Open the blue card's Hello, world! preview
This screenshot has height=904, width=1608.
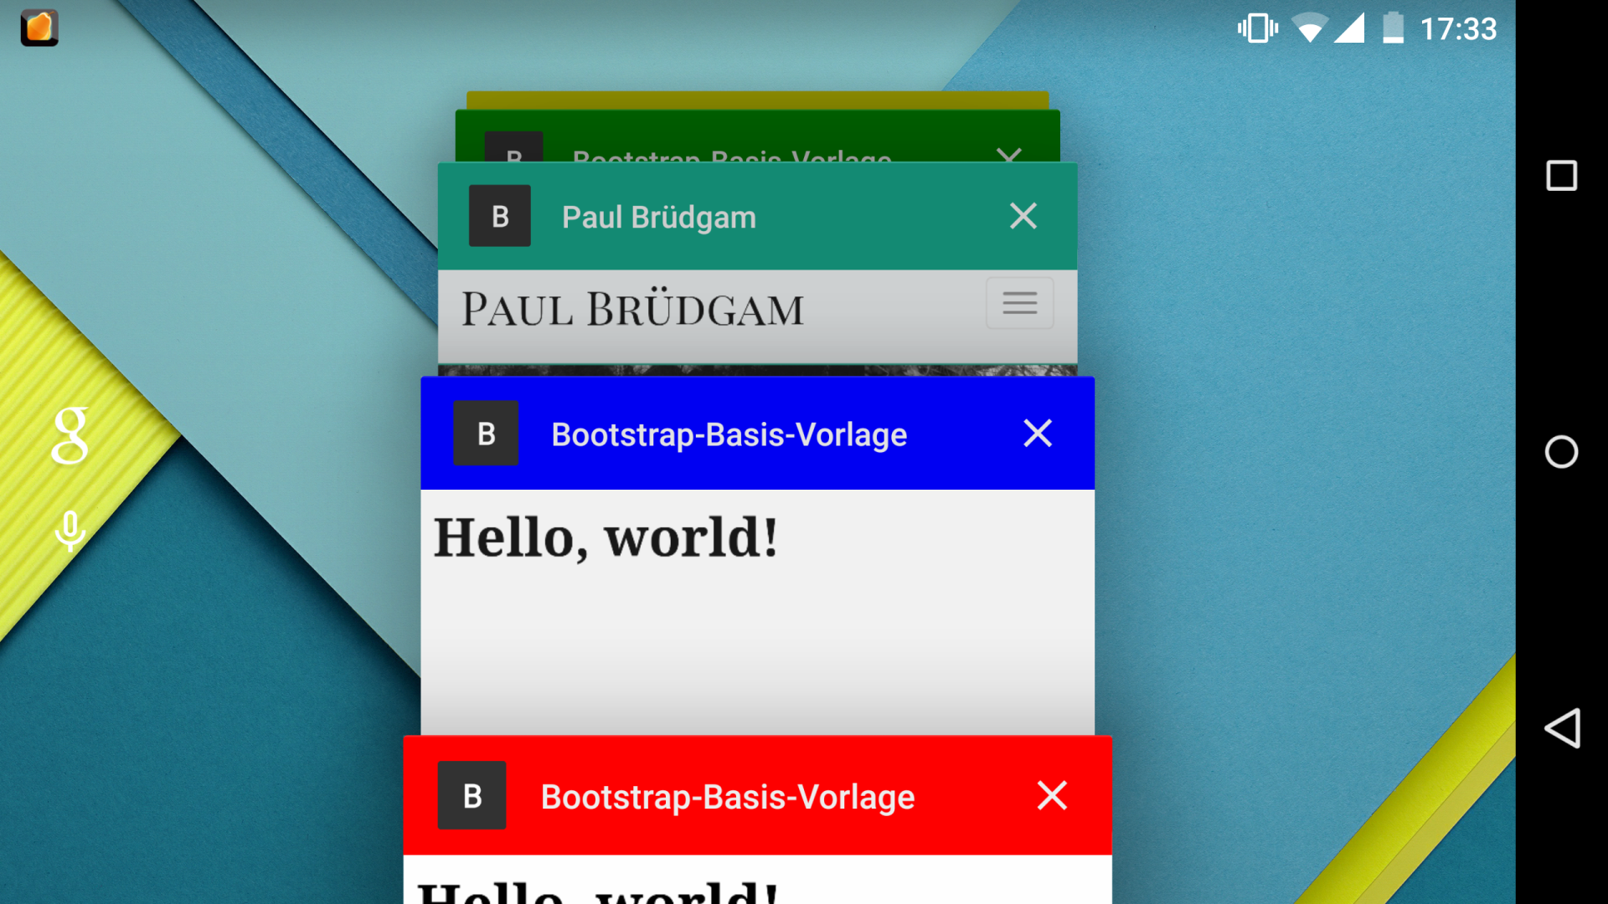pyautogui.click(x=757, y=612)
